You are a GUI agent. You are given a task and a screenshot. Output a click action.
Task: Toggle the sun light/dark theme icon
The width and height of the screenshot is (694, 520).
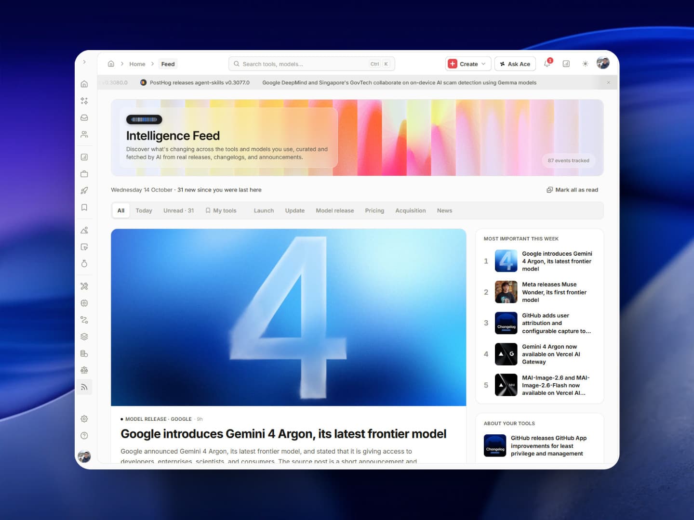coord(585,64)
